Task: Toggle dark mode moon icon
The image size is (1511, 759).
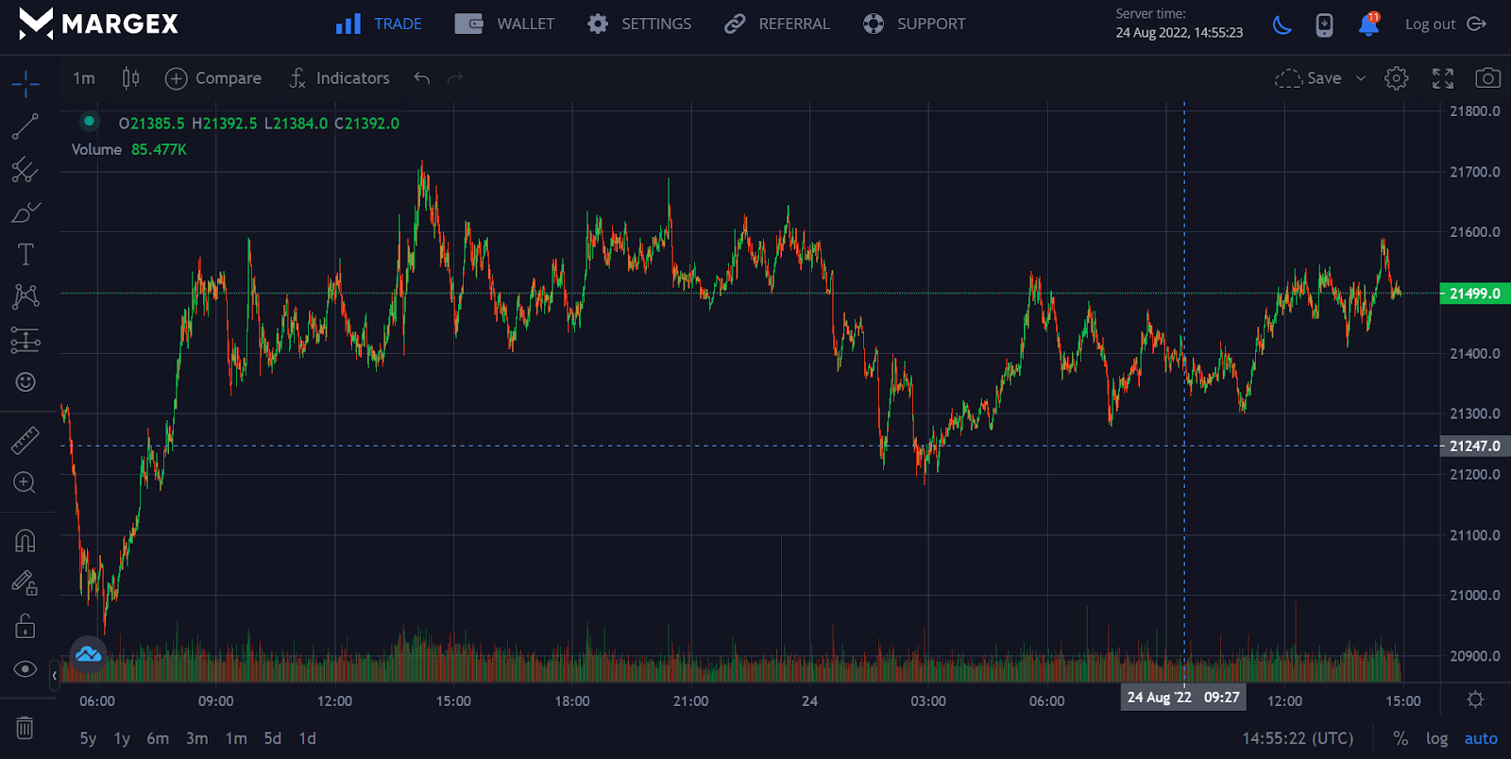Action: point(1282,25)
